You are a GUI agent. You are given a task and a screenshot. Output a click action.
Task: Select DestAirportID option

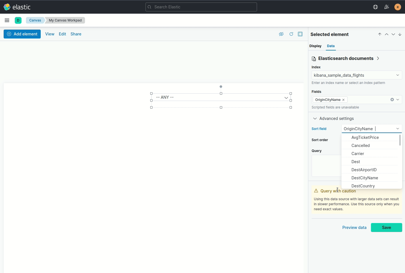[370, 170]
